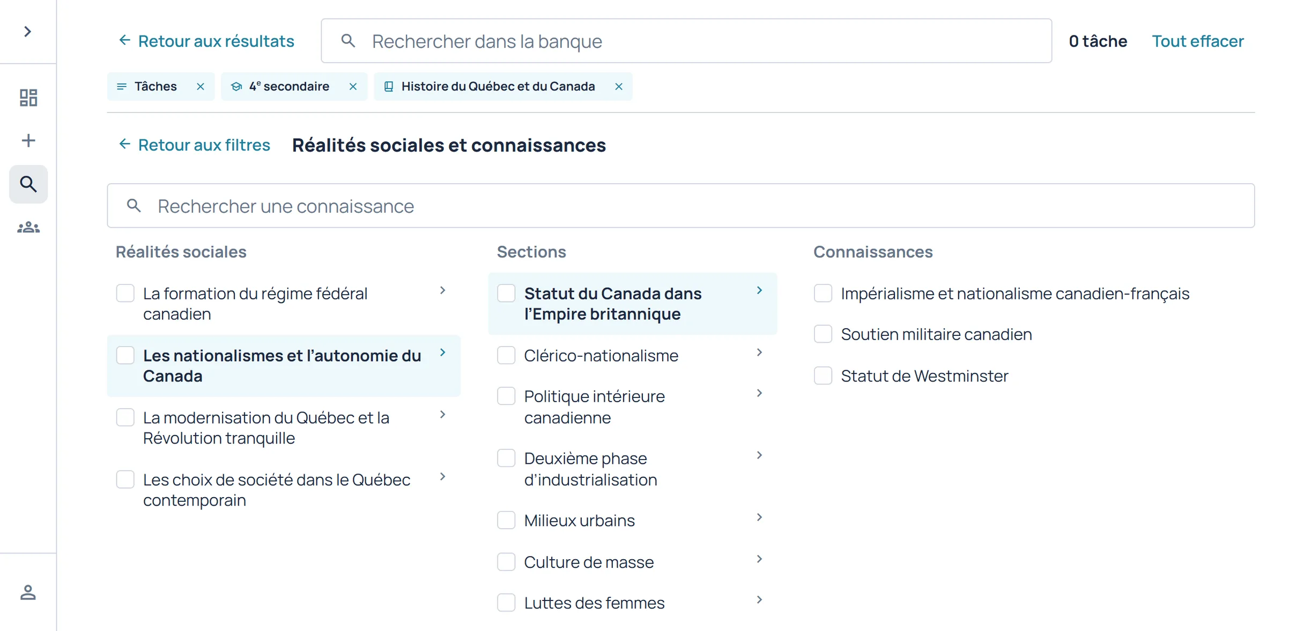Image resolution: width=1304 pixels, height=631 pixels.
Task: Check Les choix de société box
Action: [125, 479]
